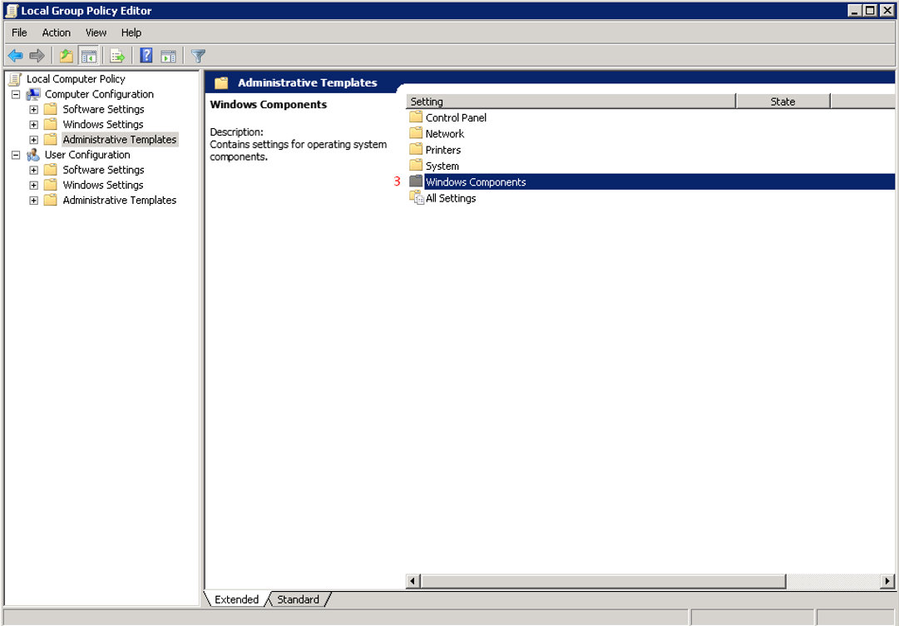This screenshot has width=899, height=626.
Task: Switch to the Standard tab
Action: coord(298,599)
